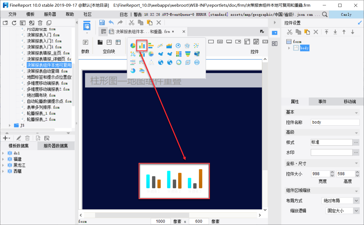Switch to the 服务器数据集 tab

(56, 146)
